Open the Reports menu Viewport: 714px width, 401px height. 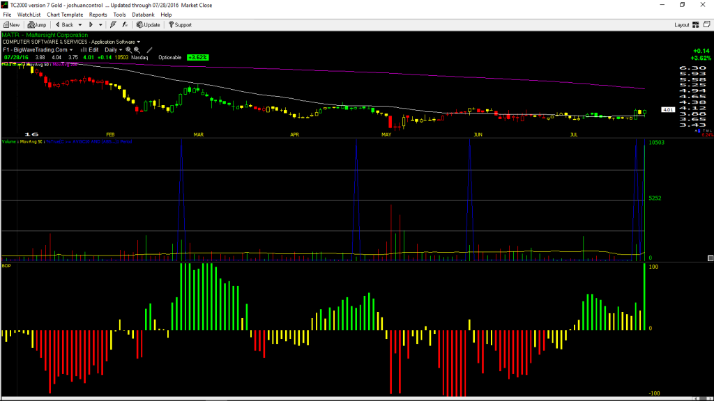[x=98, y=15]
